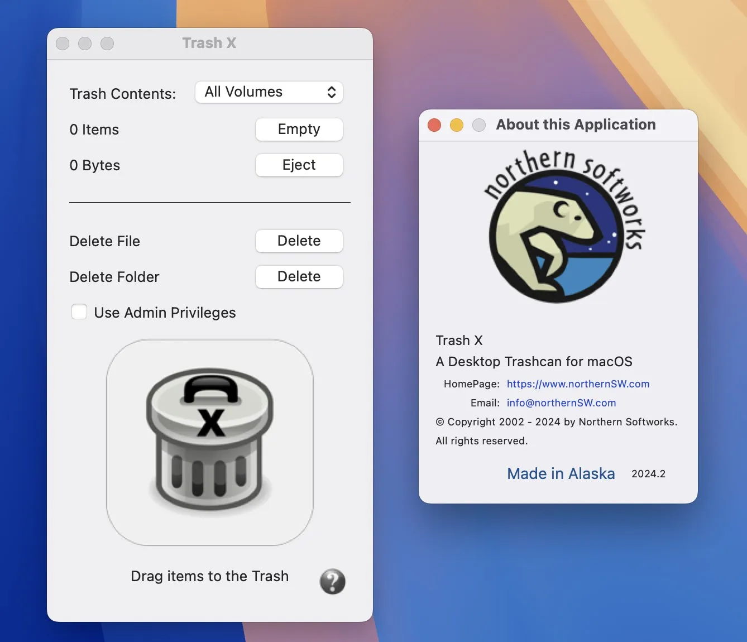Click the Trash X window title bar
This screenshot has height=642, width=747.
[210, 44]
